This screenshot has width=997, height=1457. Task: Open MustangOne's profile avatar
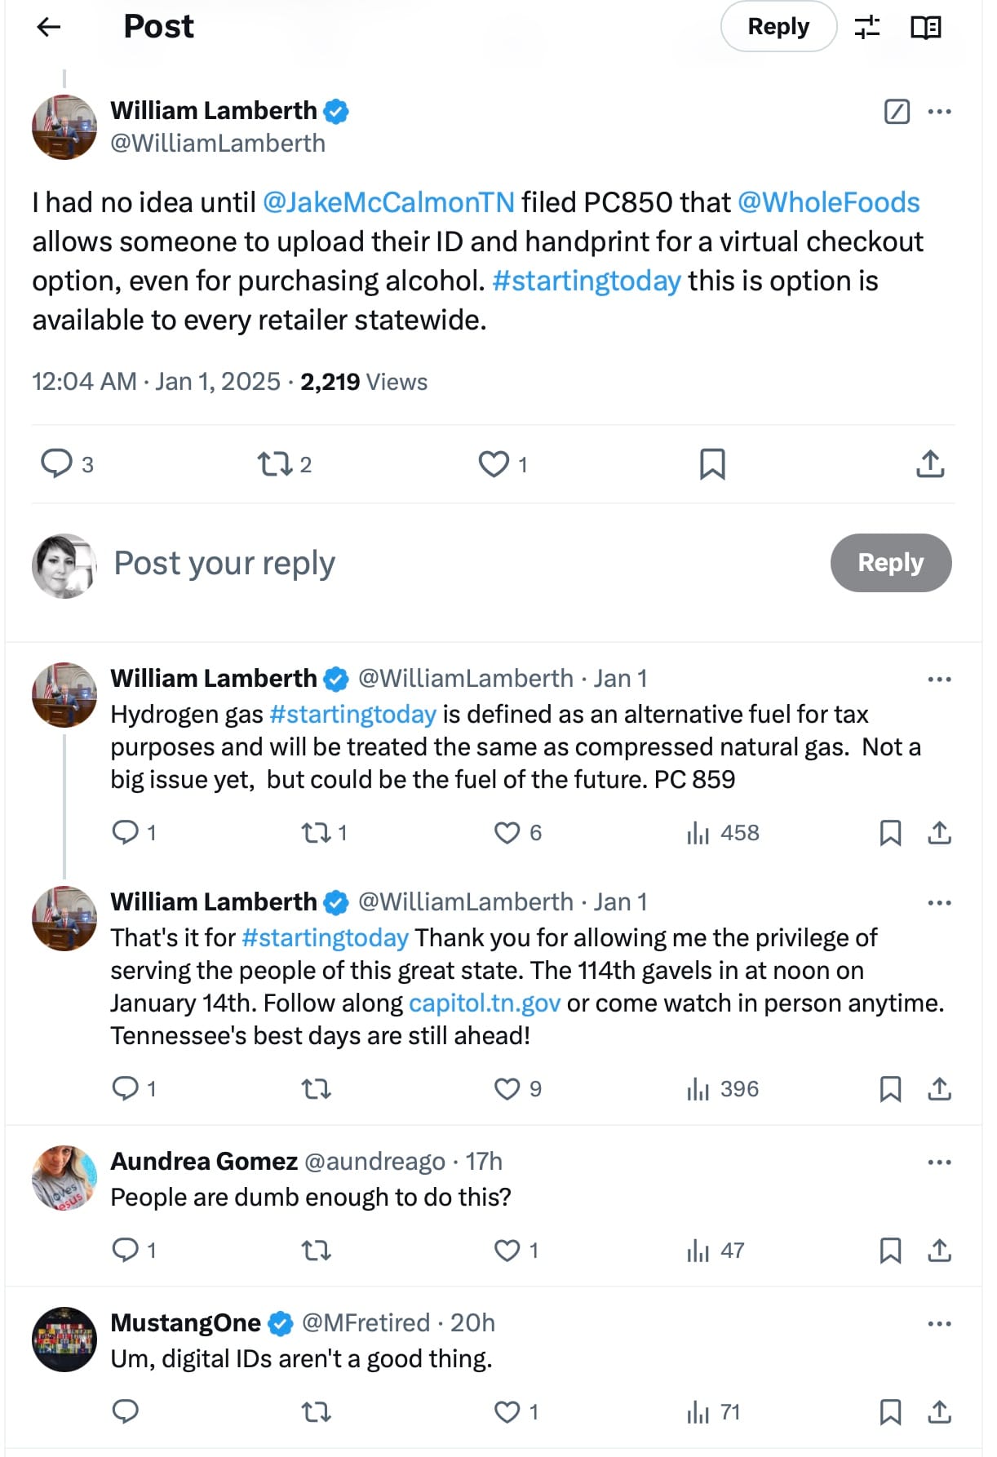point(64,1340)
